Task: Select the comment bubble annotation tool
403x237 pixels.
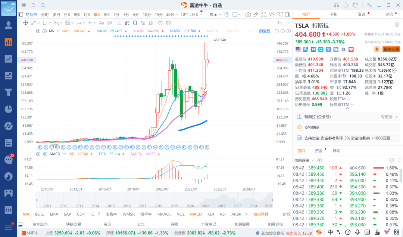Action: point(109,23)
